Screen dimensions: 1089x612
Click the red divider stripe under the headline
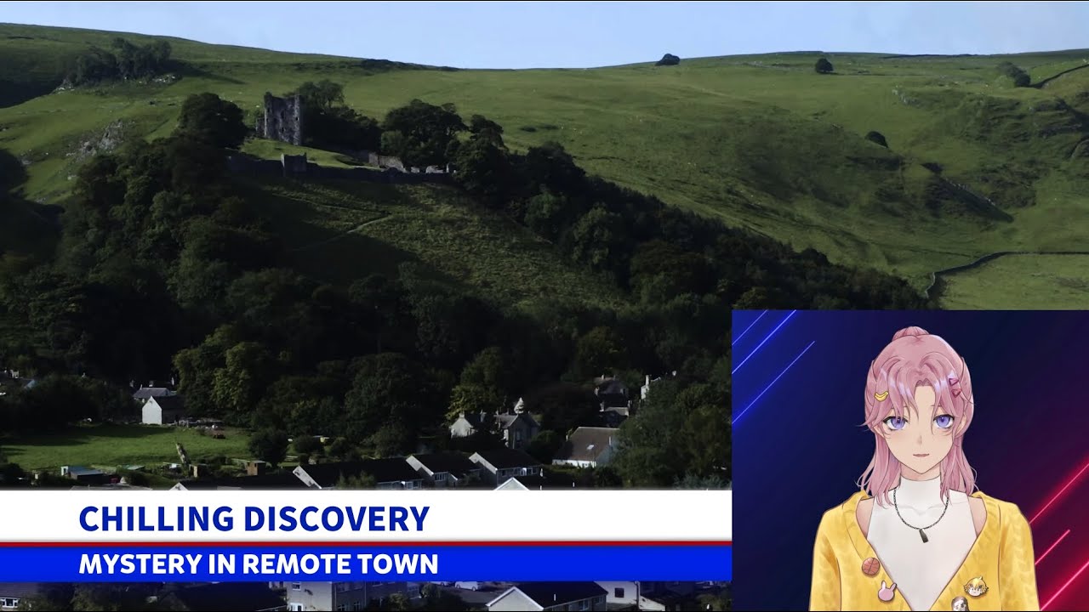click(x=366, y=543)
